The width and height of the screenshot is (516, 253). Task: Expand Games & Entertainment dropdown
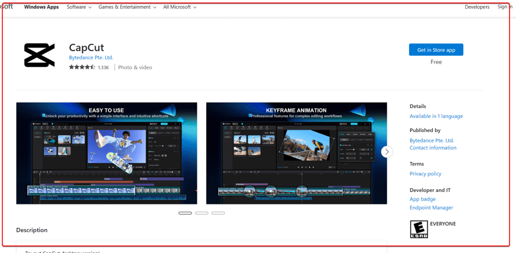[127, 7]
